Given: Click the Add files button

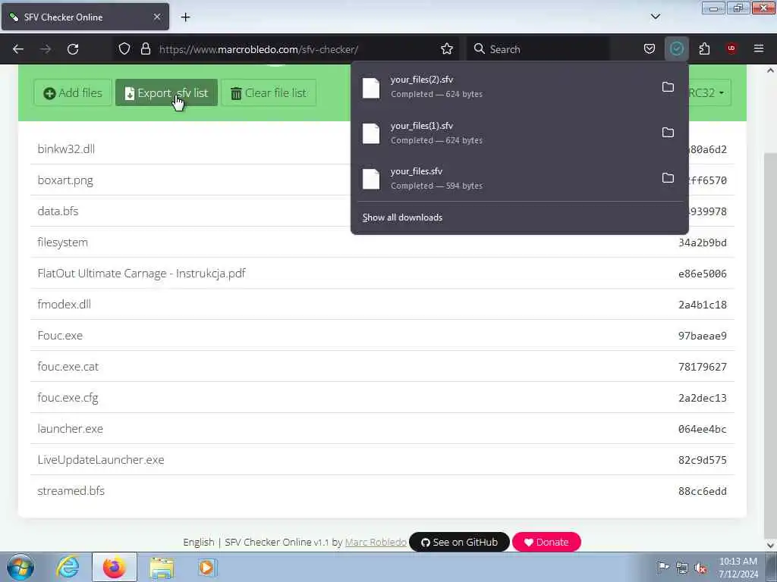Looking at the screenshot, I should click(73, 92).
